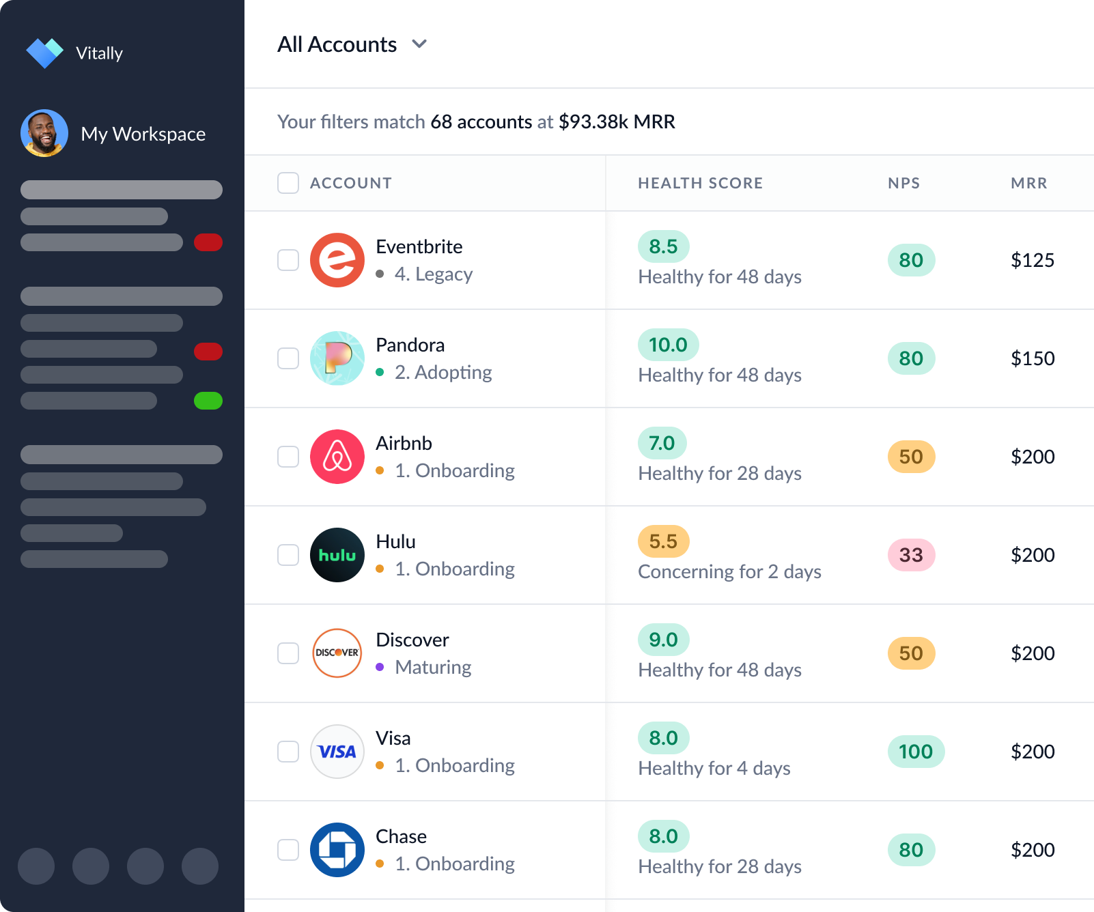Viewport: 1094px width, 912px height.
Task: Click the Eventbrite account logo
Action: pyautogui.click(x=337, y=260)
